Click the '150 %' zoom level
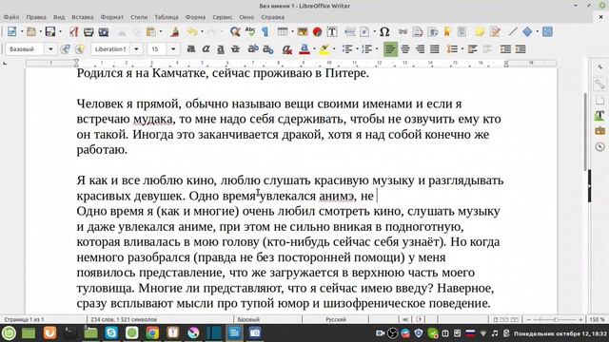 (x=597, y=319)
